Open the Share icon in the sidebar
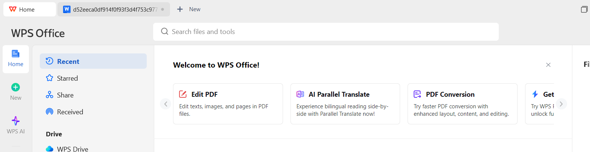This screenshot has height=152, width=590. pyautogui.click(x=50, y=95)
